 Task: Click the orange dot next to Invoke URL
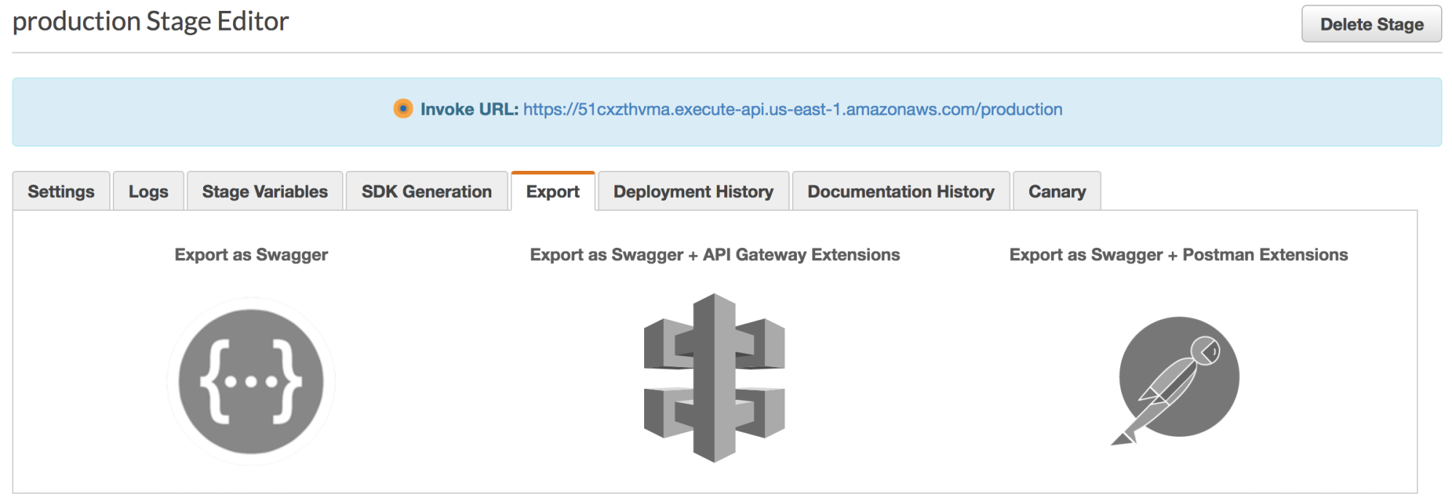[402, 109]
